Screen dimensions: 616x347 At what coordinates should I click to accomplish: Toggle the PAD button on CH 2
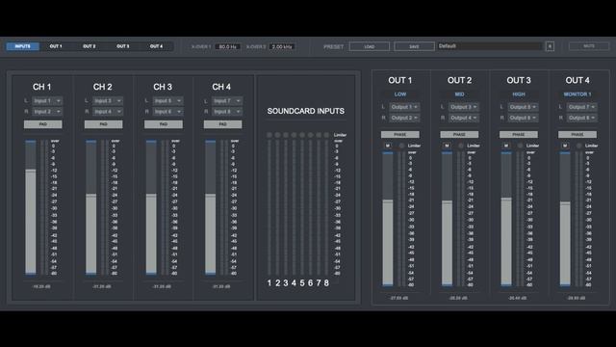pyautogui.click(x=103, y=124)
